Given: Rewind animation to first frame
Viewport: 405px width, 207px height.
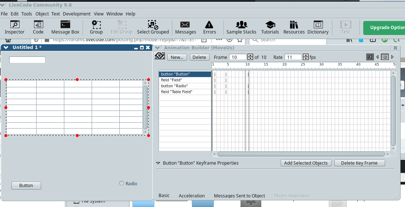Looking at the screenshot, I should pyautogui.click(x=370, y=57).
